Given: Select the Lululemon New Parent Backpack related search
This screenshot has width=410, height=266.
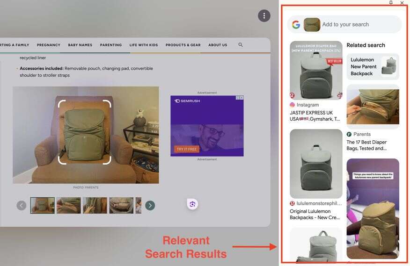Looking at the screenshot, I should coord(373,67).
